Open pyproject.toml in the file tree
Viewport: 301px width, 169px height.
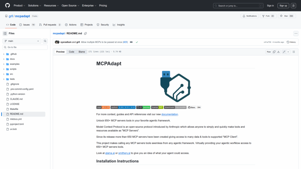coord(17,124)
